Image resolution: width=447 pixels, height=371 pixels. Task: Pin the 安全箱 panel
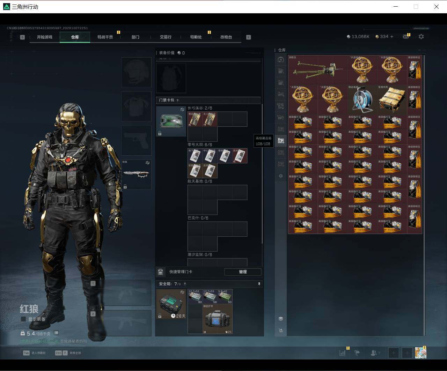[259, 284]
